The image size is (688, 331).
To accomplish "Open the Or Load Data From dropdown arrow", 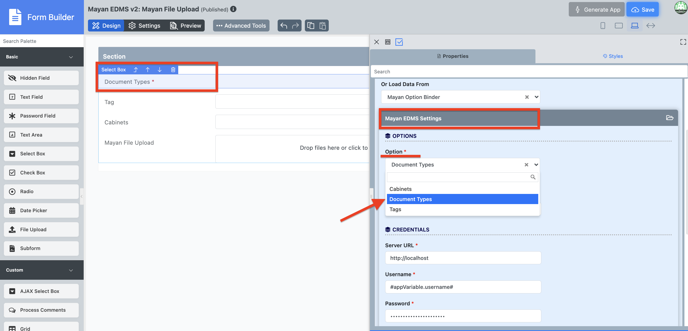I will (536, 97).
